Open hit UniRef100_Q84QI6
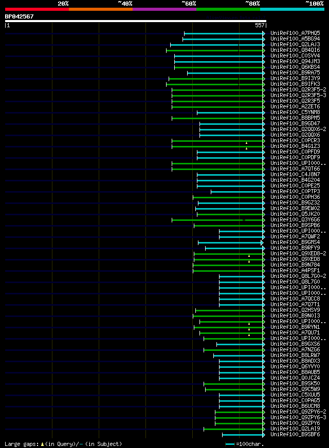The width and height of the screenshot is (329, 448). pyautogui.click(x=295, y=50)
